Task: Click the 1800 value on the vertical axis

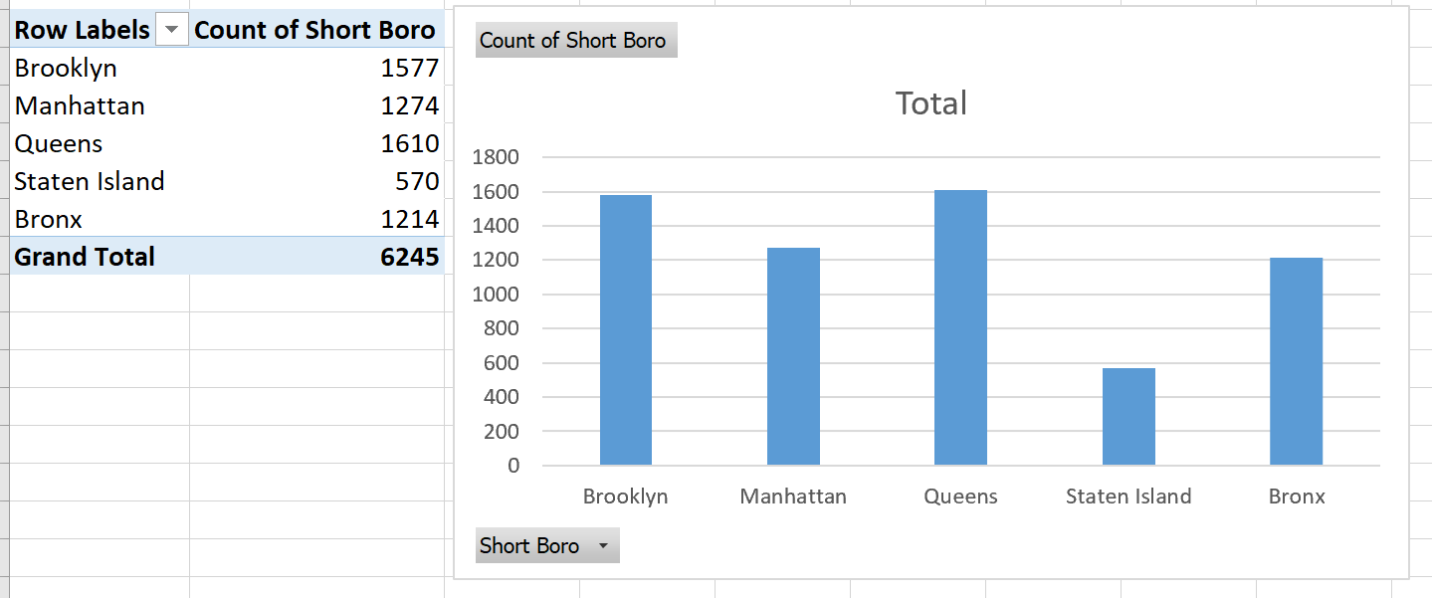Action: 496,157
